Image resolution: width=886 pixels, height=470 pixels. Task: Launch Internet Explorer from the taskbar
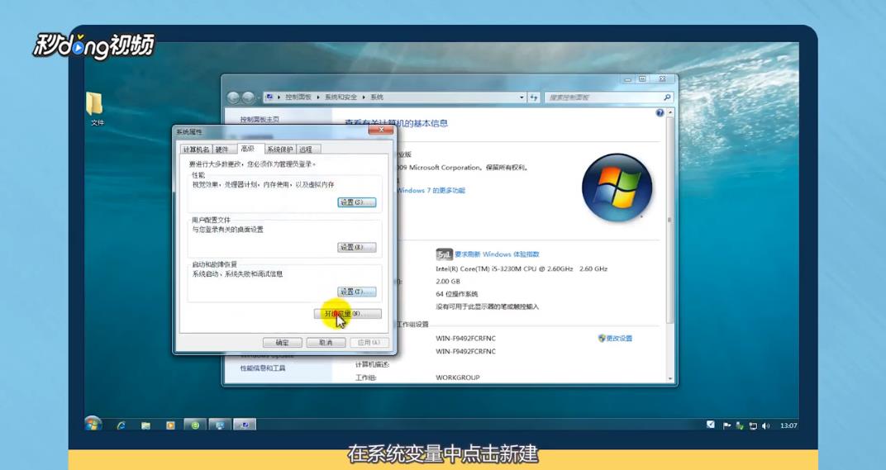[x=121, y=425]
